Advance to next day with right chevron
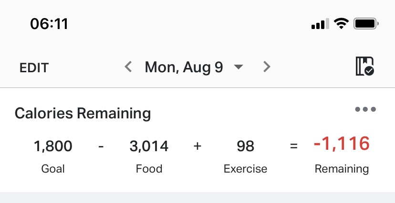 click(x=267, y=67)
